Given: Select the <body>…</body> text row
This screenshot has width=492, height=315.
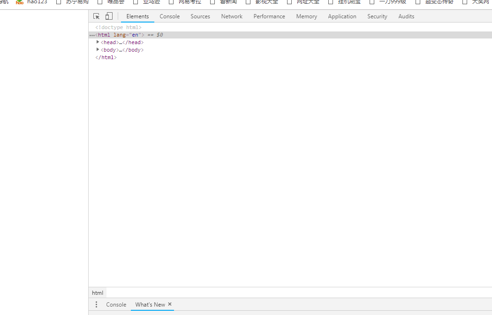Looking at the screenshot, I should click(122, 50).
